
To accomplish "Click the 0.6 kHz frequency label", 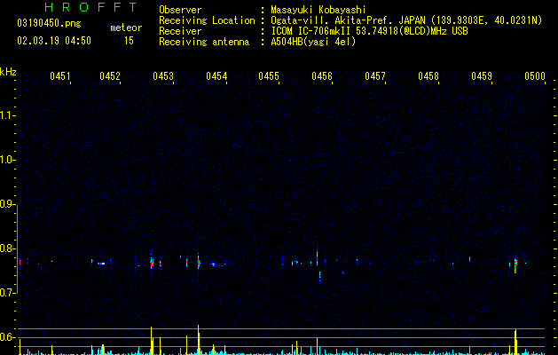I will coord(8,337).
